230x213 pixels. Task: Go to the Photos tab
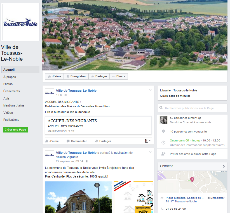pyautogui.click(x=8, y=84)
